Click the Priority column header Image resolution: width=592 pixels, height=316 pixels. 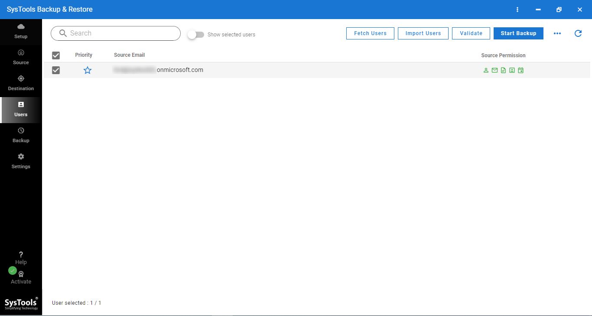(x=84, y=55)
